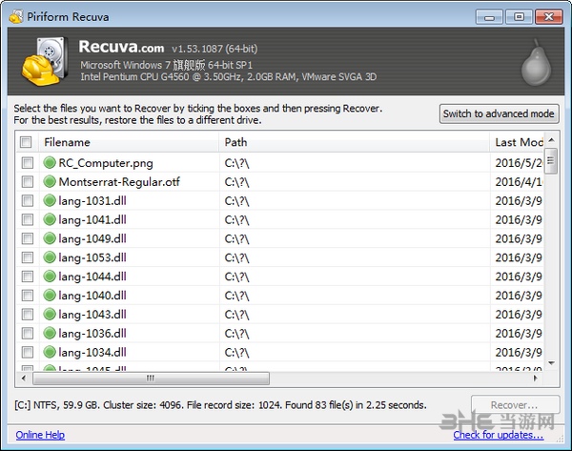Select the lang-1044.dll filename
Screen dimensions: 572x451
coord(92,277)
